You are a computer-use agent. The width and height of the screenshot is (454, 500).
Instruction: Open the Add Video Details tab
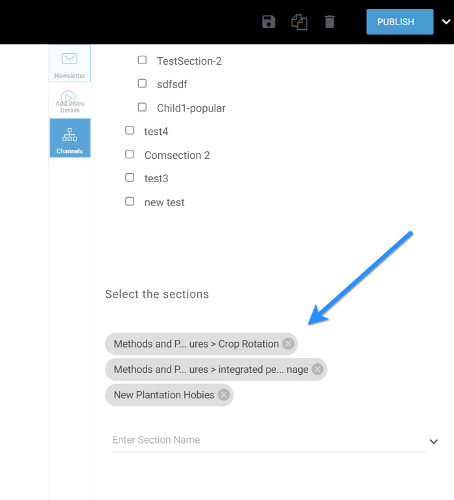pos(69,101)
